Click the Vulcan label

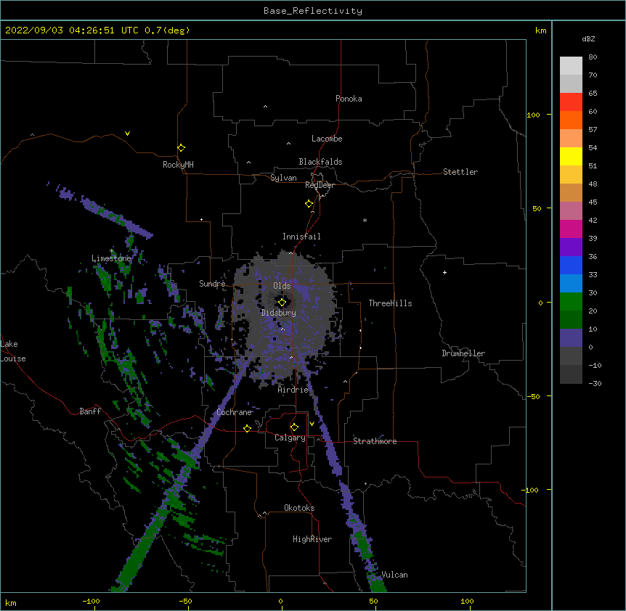pos(394,575)
